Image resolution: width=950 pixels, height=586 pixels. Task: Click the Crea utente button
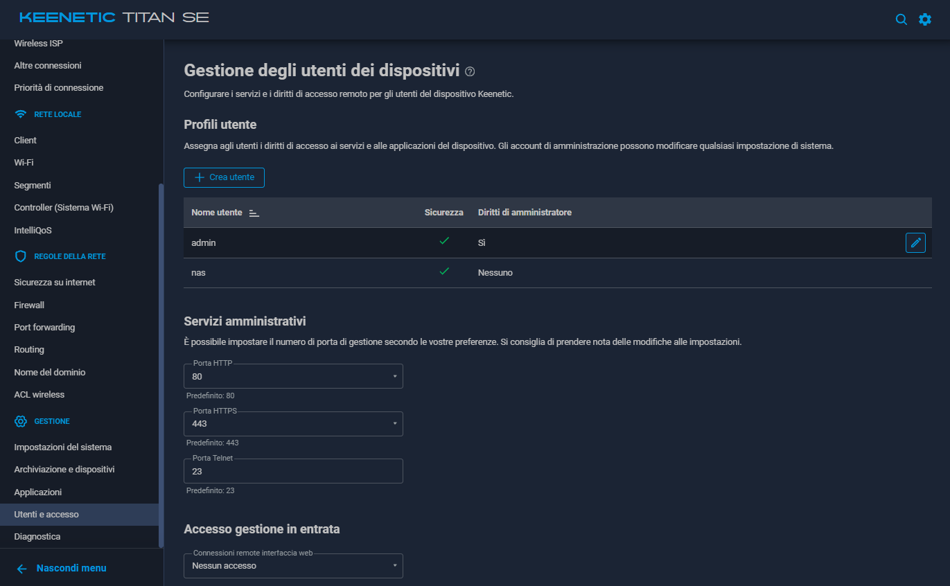coord(224,177)
